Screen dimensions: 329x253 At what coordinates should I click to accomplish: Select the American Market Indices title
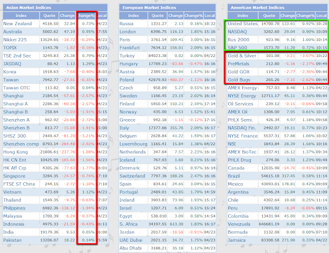point(258,8)
